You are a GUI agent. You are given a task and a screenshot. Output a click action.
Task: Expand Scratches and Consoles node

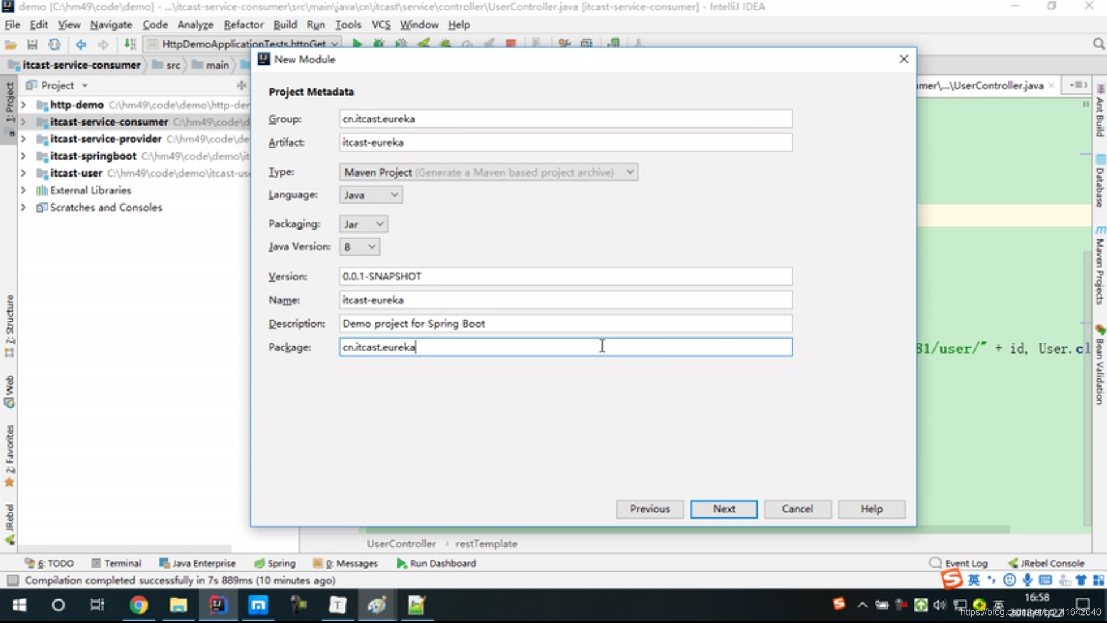[23, 207]
